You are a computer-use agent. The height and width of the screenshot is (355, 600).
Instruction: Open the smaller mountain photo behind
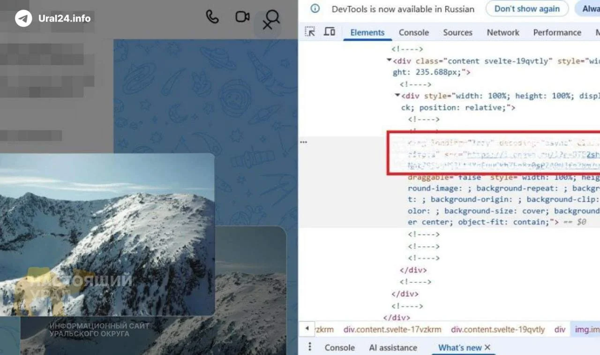pos(251,291)
